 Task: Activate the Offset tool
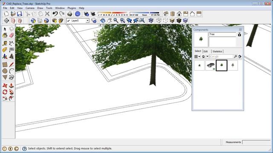click(x=12, y=98)
